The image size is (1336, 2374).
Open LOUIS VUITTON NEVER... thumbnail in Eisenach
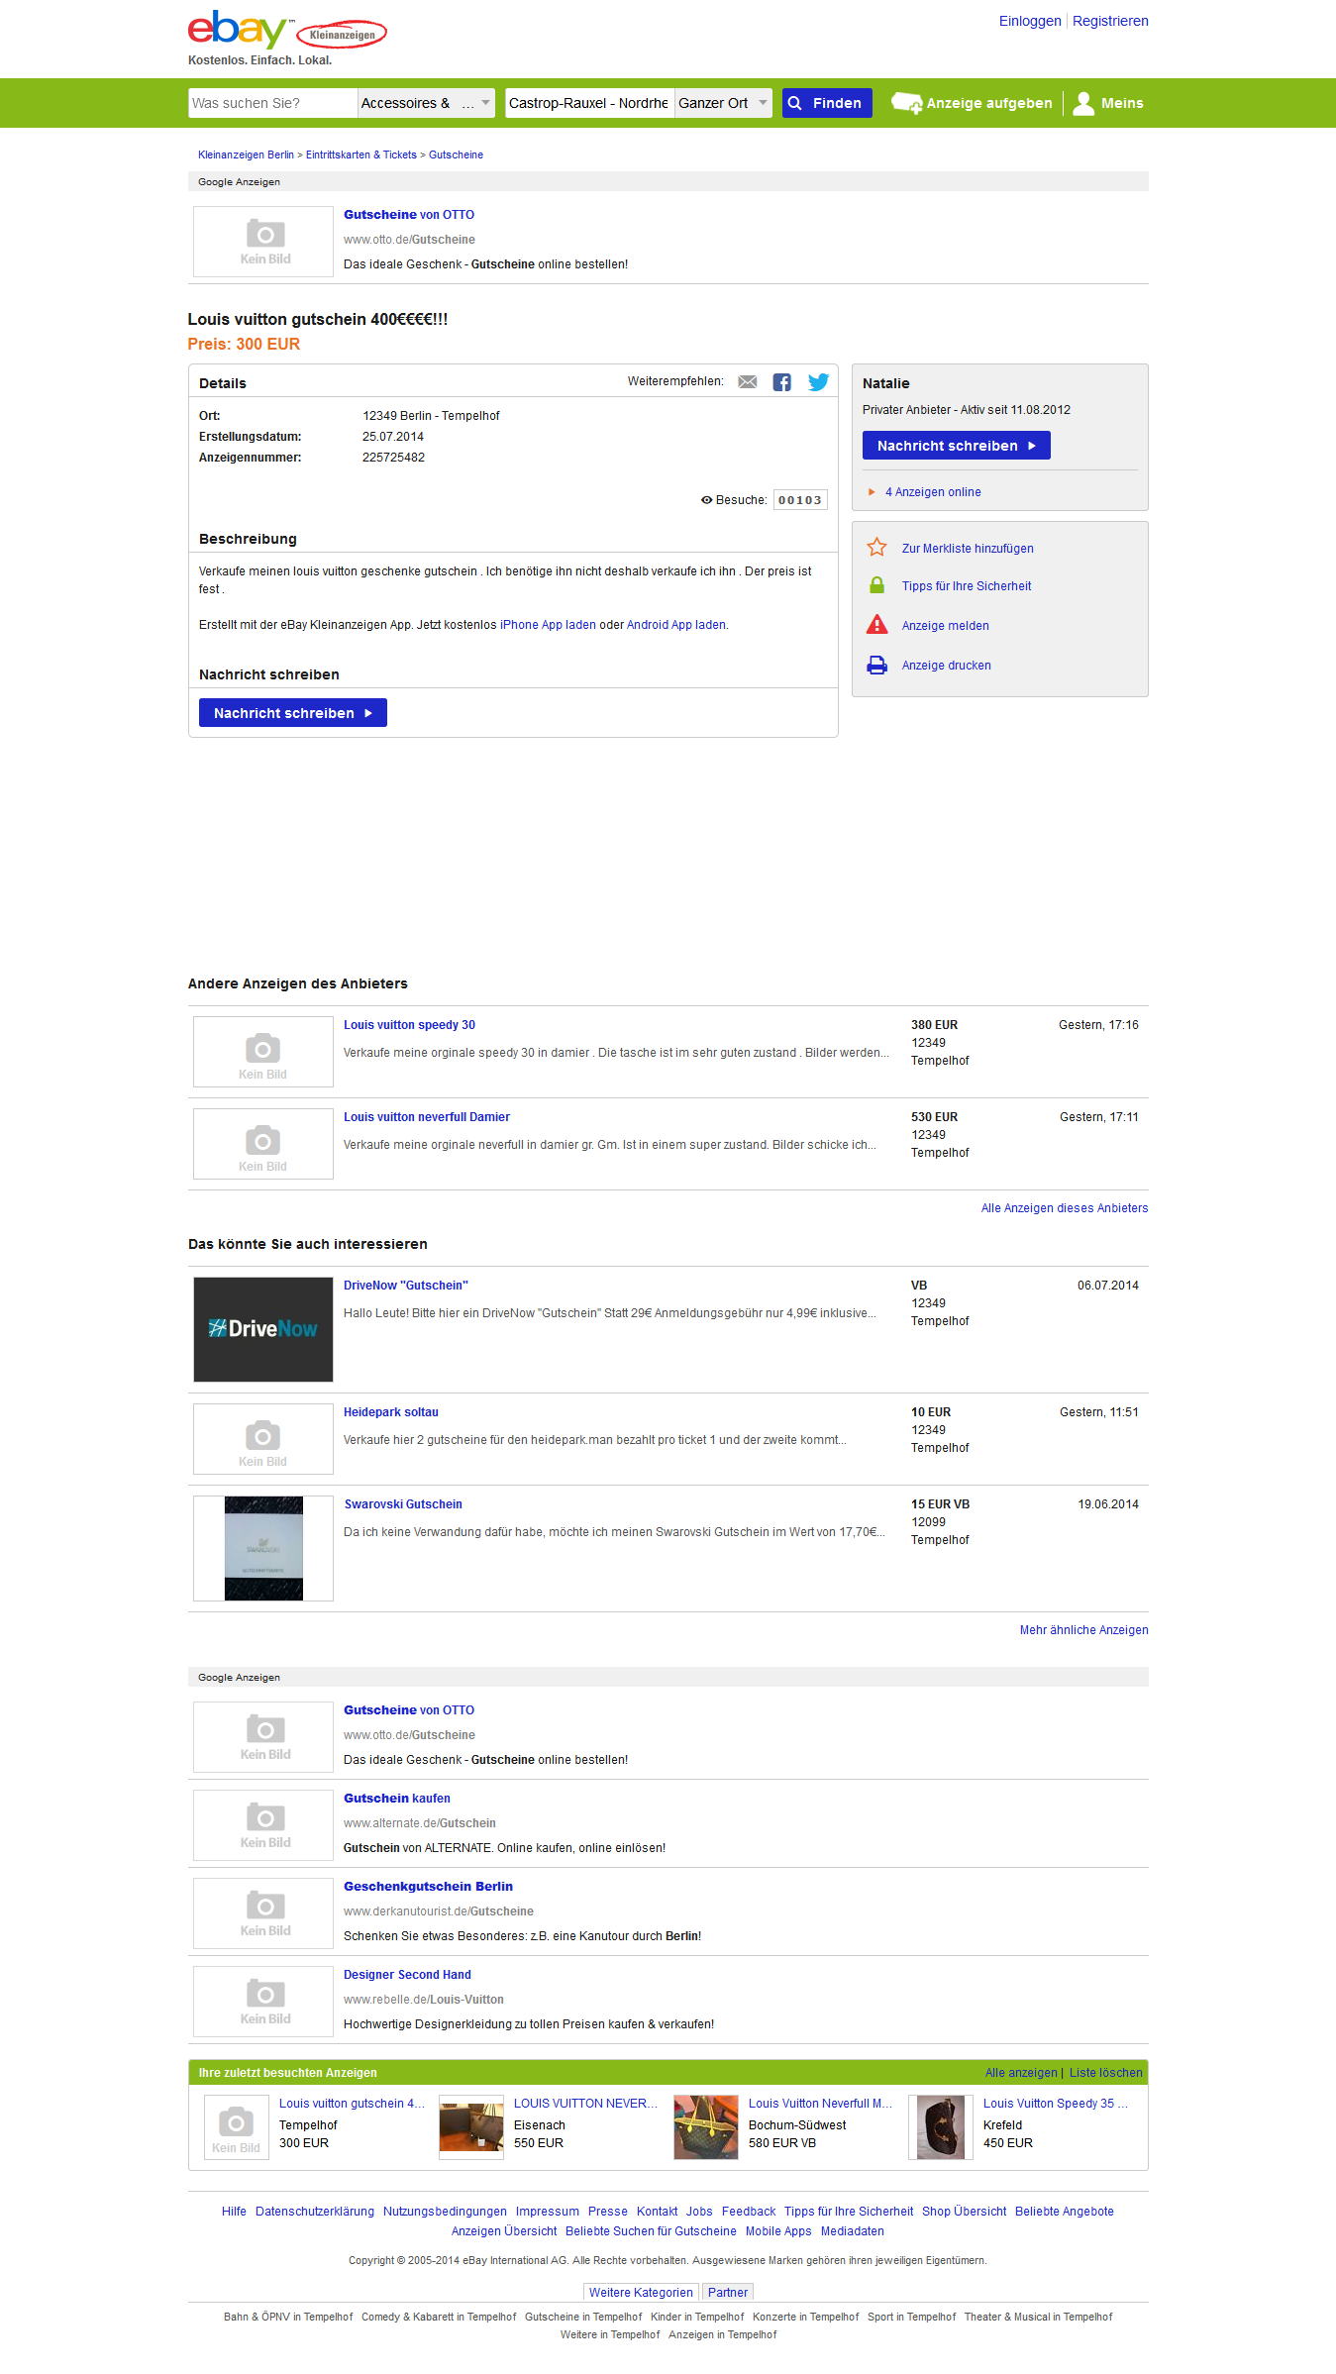tap(471, 2127)
